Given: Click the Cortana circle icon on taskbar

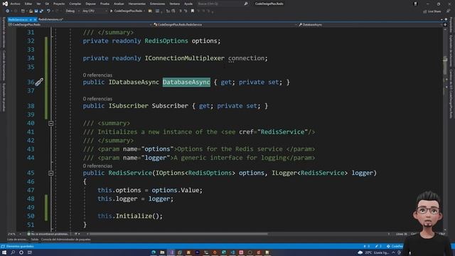Looking at the screenshot, I should (x=21, y=252).
